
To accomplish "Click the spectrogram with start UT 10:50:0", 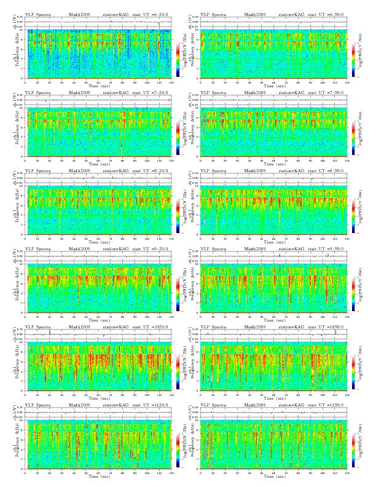I will pos(274,366).
